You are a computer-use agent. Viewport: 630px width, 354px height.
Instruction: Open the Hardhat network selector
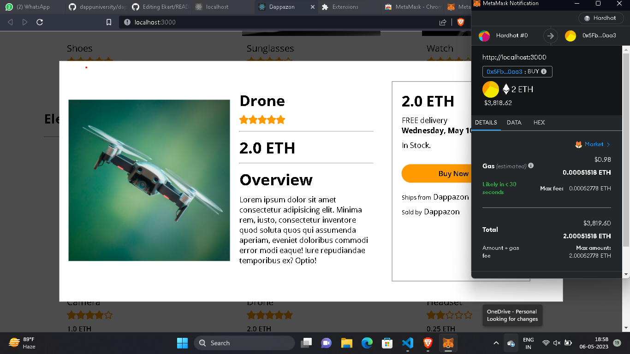[600, 18]
